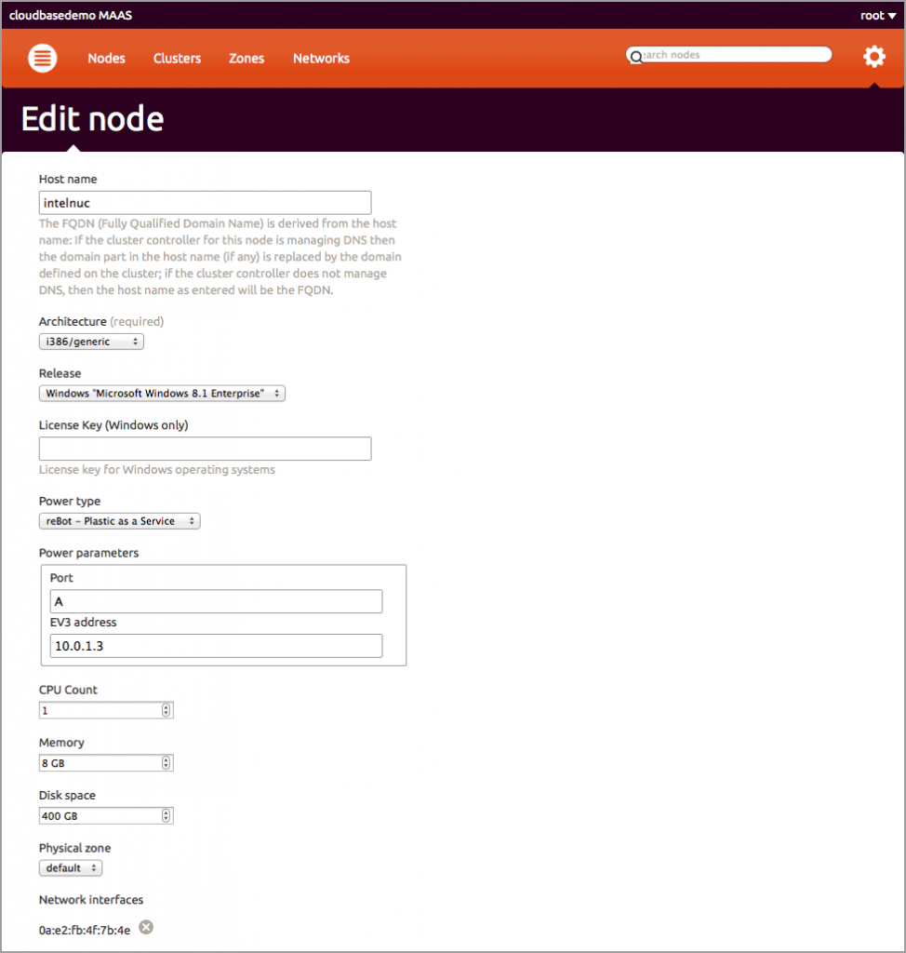Viewport: 906px width, 953px height.
Task: Click the Host name field
Action: (x=205, y=203)
